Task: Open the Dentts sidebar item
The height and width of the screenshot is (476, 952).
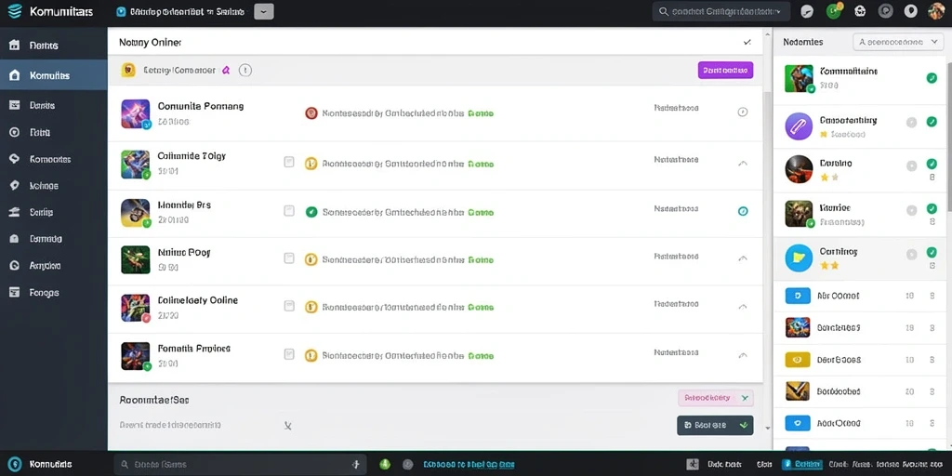Action: [x=53, y=46]
